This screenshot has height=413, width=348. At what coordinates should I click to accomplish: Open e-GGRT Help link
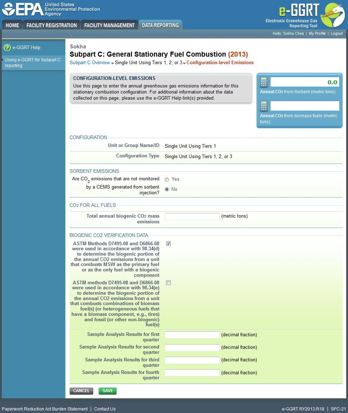pyautogui.click(x=26, y=48)
